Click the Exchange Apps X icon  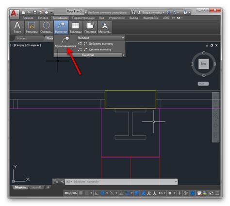(168, 13)
